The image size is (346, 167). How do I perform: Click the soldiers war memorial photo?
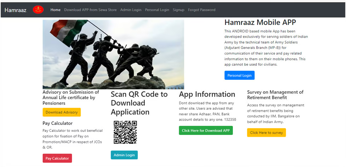click(113, 54)
